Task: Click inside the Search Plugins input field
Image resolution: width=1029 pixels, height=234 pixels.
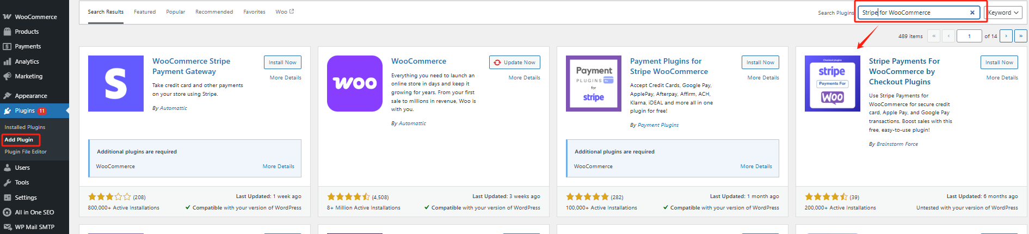Action: 914,13
